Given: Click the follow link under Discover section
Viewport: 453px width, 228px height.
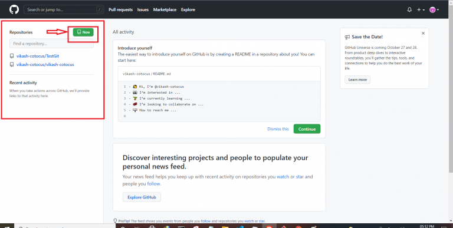Looking at the screenshot, I should click(x=154, y=184).
